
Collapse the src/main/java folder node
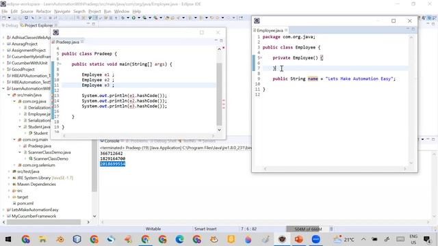[9, 95]
